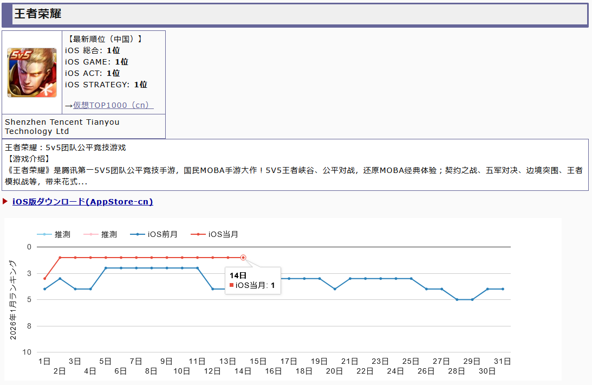Click the 王者荣耀 game icon thumbnail
Image resolution: width=592 pixels, height=385 pixels.
coord(32,73)
